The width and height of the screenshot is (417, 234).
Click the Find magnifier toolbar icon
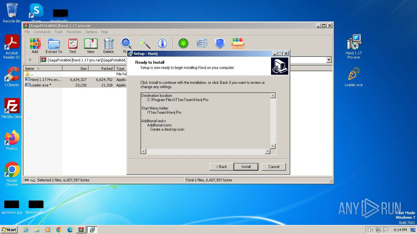coord(126,45)
